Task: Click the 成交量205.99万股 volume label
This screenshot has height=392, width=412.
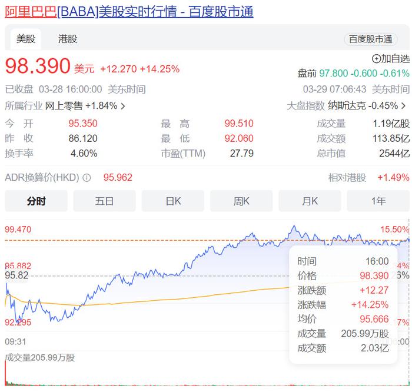Action: pos(40,358)
